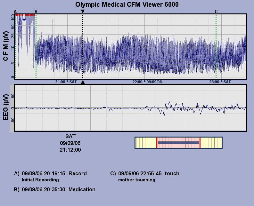Click the mother touching note text
Image resolution: width=254 pixels, height=206 pixels.
coord(137,180)
